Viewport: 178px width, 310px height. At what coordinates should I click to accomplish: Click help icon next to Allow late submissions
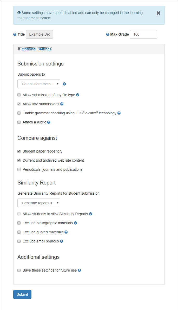tap(62, 104)
